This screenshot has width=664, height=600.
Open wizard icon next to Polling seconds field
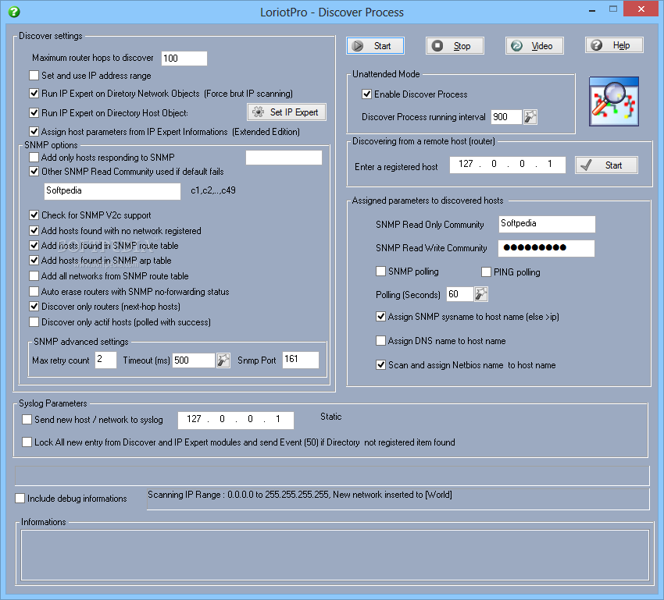[x=480, y=294]
